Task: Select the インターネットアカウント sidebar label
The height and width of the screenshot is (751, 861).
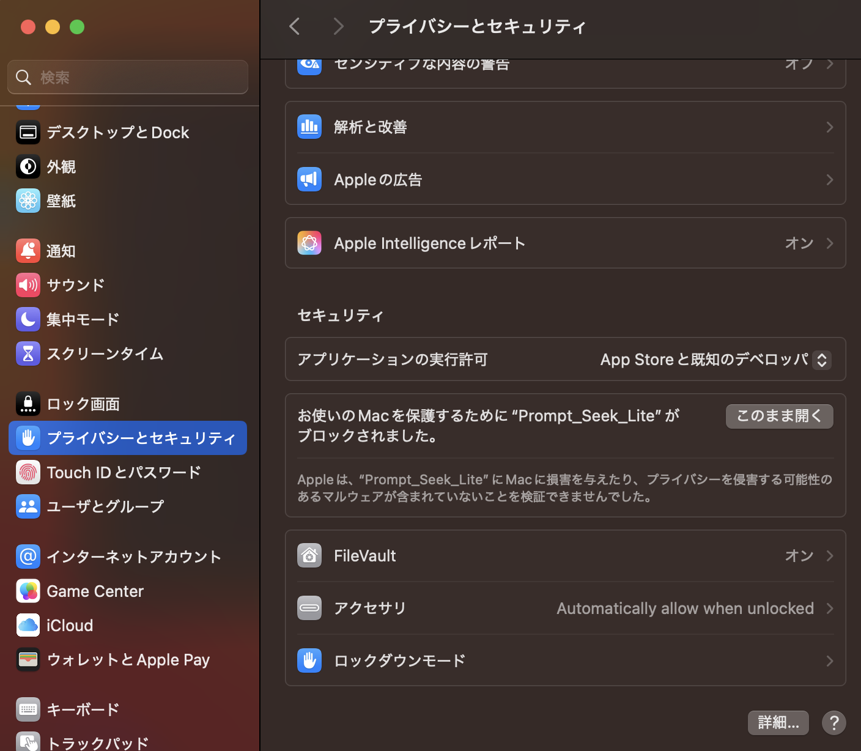Action: (134, 557)
